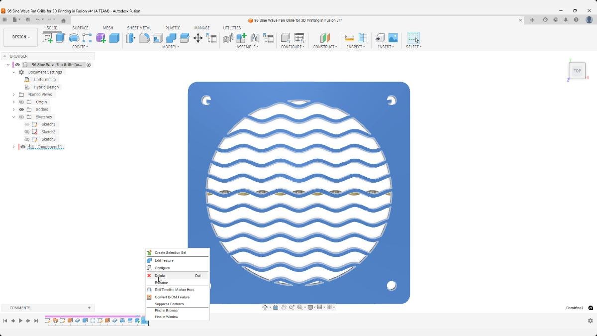
Task: Show Sketch2 by toggling its eye icon
Action: click(x=27, y=132)
